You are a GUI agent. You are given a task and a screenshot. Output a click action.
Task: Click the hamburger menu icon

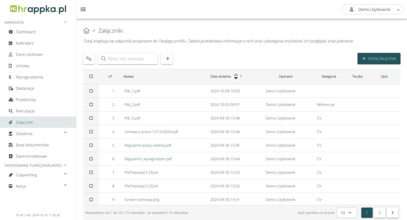(x=83, y=10)
